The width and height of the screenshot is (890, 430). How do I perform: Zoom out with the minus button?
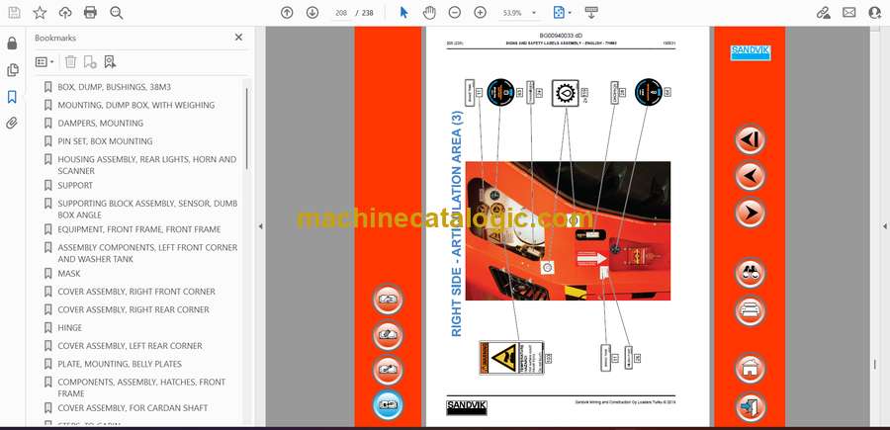(x=455, y=13)
